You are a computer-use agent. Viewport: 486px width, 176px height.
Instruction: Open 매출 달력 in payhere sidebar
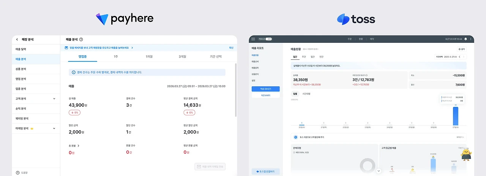tap(36, 49)
